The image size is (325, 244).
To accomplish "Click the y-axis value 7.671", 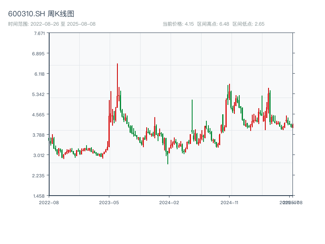I will pos(39,33).
